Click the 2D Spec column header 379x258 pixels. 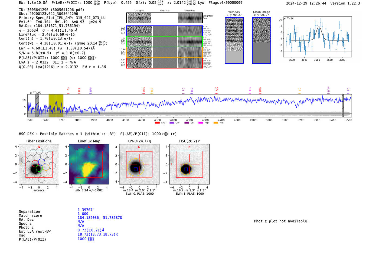pos(139,11)
